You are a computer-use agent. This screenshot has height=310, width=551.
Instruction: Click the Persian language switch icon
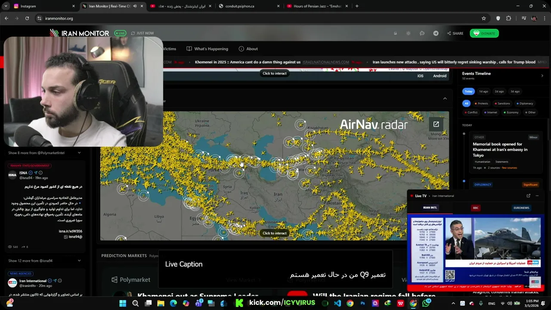(395, 33)
